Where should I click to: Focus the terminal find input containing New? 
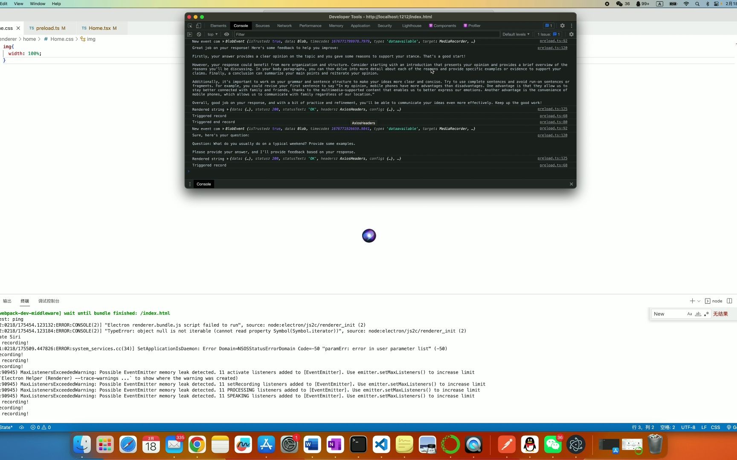tap(669, 314)
